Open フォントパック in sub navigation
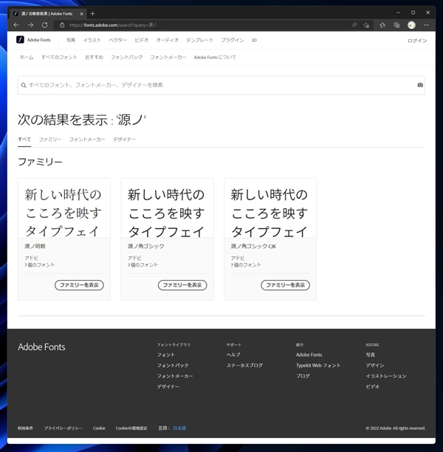443x452 pixels. tap(127, 57)
